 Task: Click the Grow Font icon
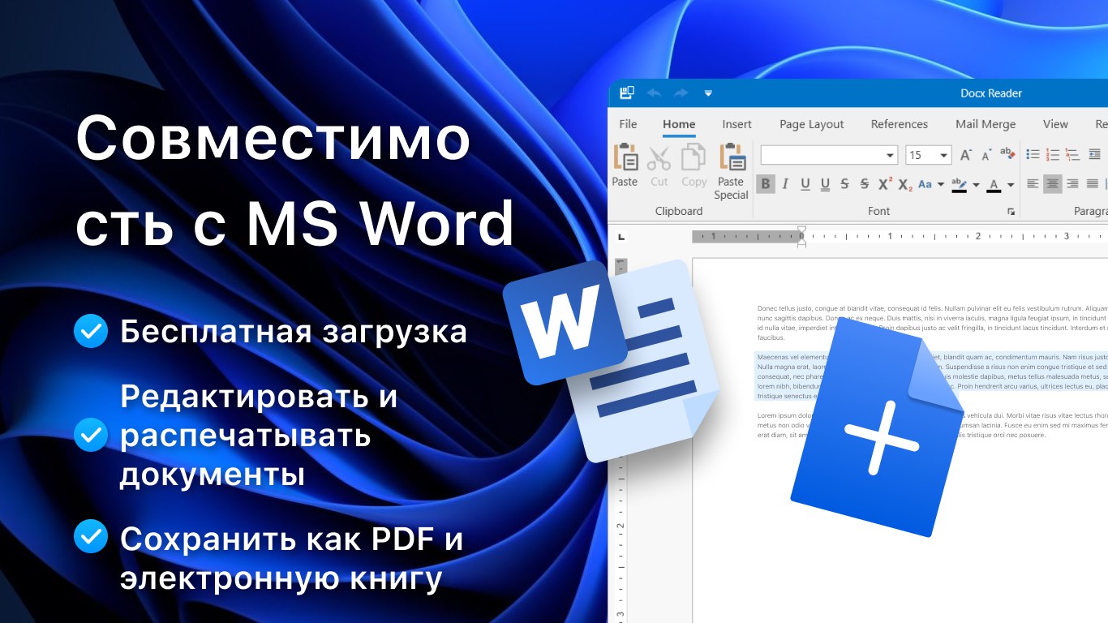[965, 155]
